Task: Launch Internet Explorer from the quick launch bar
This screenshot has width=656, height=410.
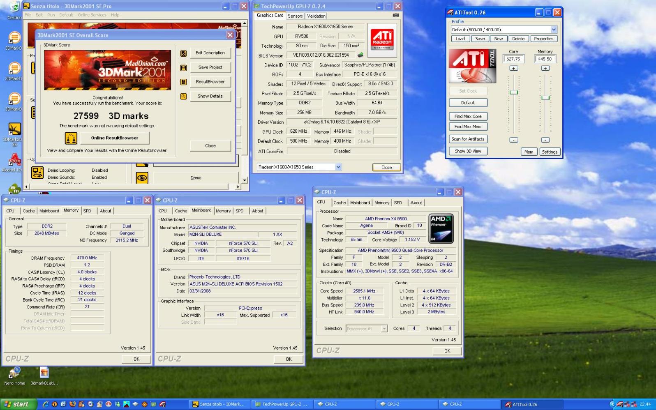Action: click(46, 404)
